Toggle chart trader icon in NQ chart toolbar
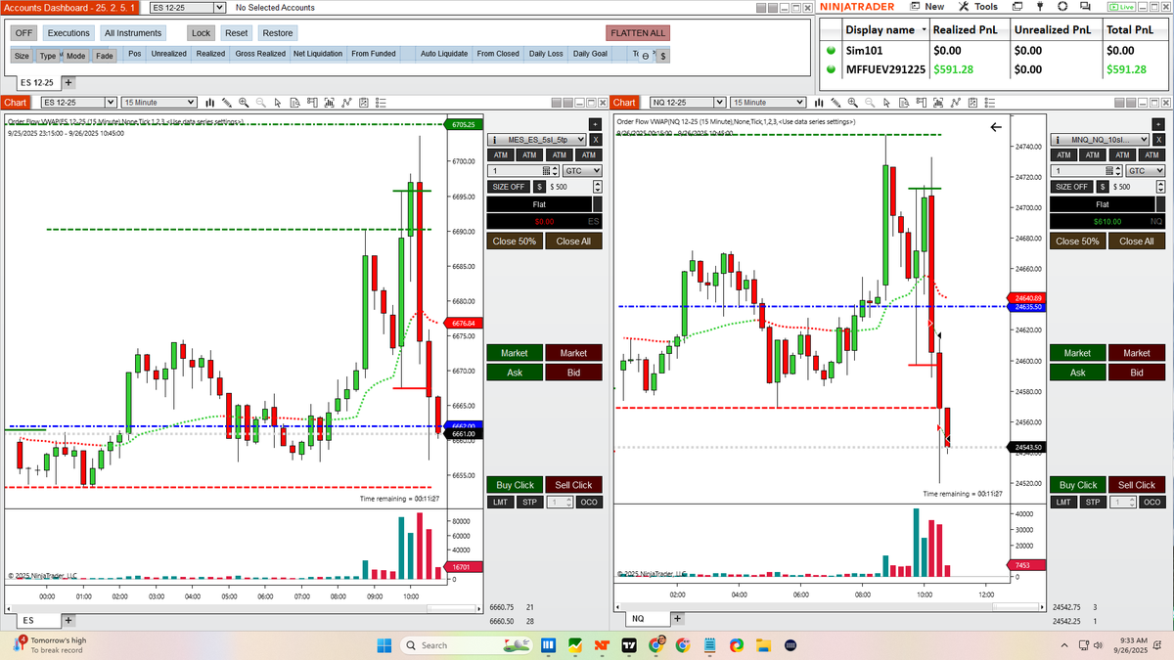The image size is (1174, 660). tap(921, 103)
